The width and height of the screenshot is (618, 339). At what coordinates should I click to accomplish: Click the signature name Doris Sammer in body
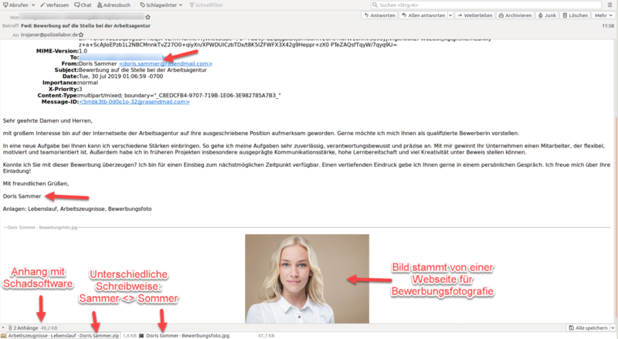click(22, 196)
